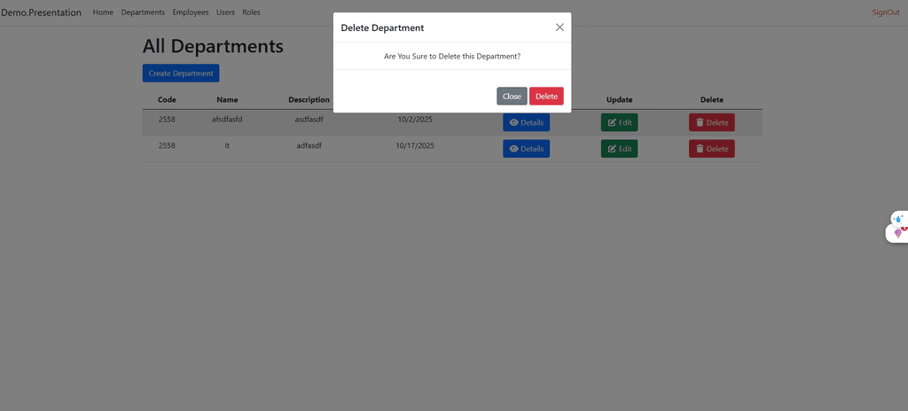Open the Roles nav link
The height and width of the screenshot is (411, 908).
click(x=251, y=12)
